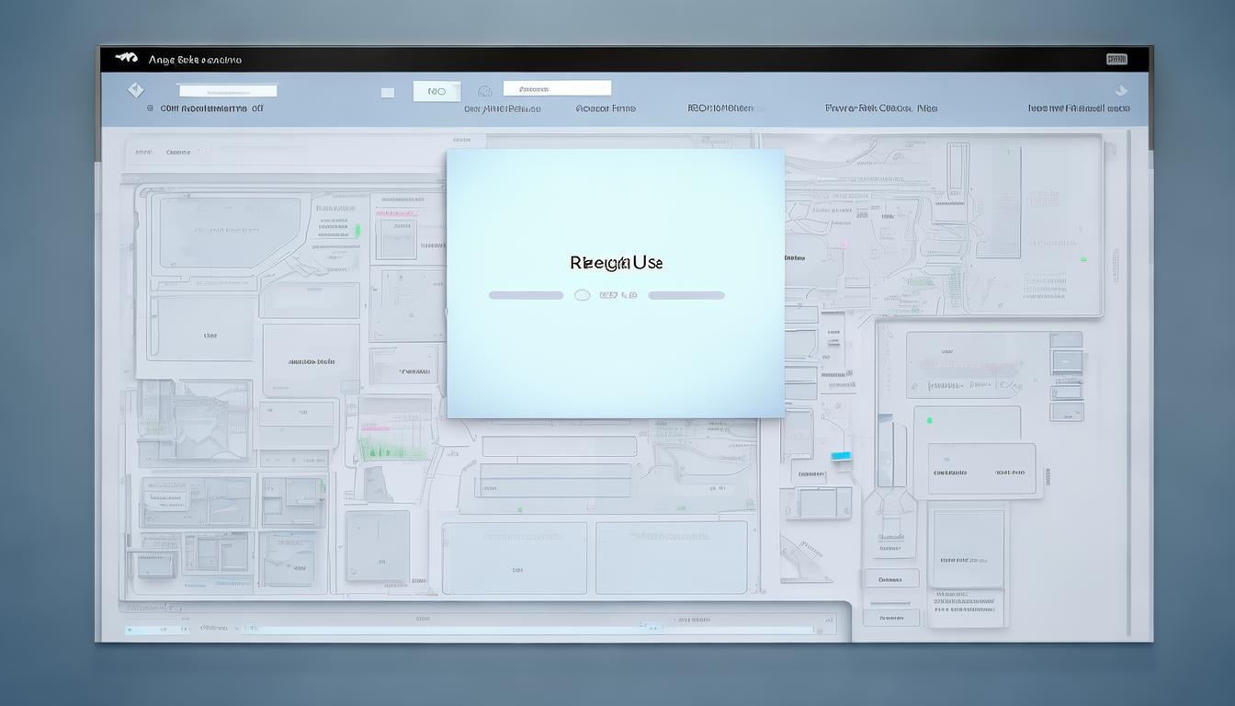The width and height of the screenshot is (1235, 706).
Task: Click the small square icon left of the NO box
Action: point(388,92)
